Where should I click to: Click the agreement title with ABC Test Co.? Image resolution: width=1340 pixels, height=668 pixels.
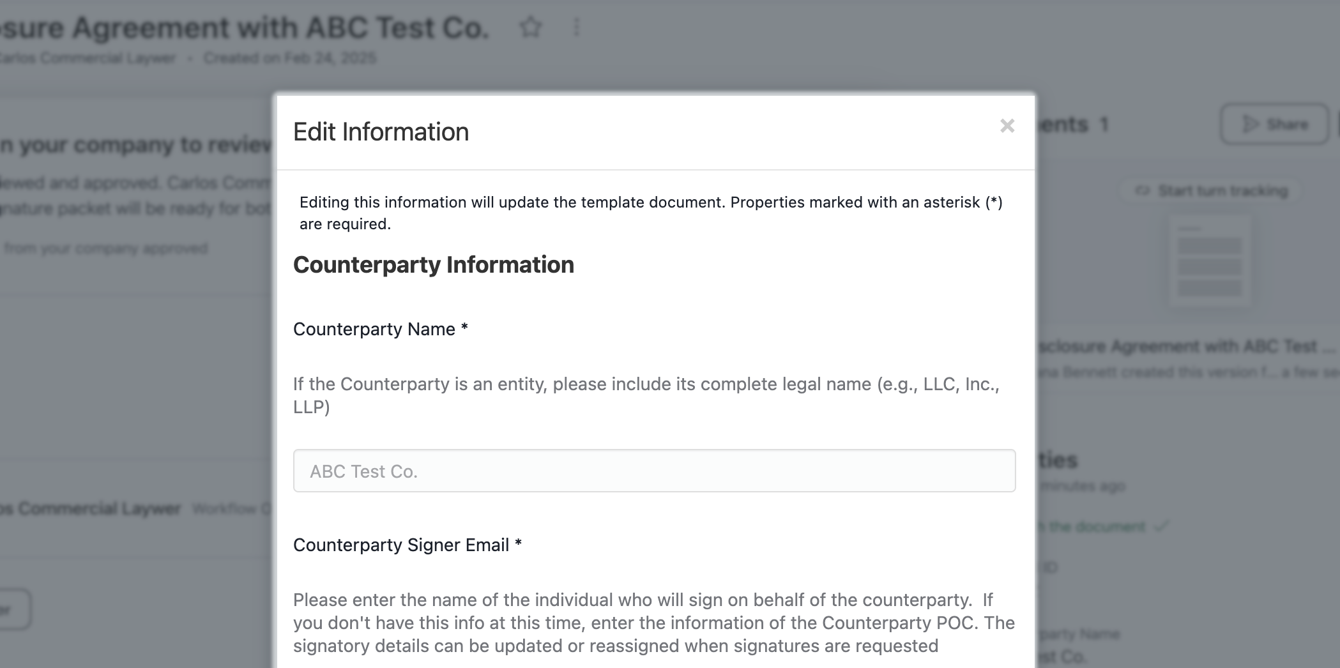pos(245,27)
